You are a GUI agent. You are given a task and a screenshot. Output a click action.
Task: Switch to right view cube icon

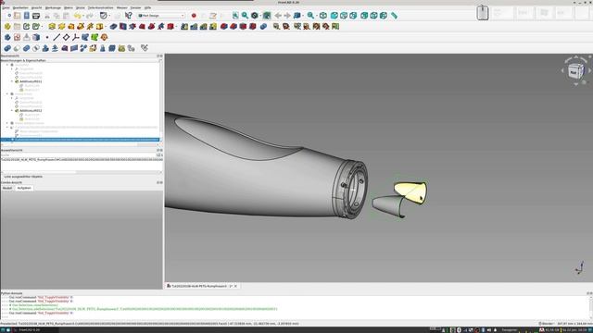click(x=353, y=16)
